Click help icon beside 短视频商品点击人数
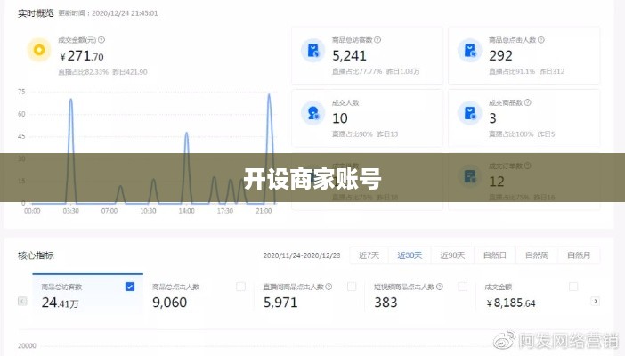Screen dimensions: 625x356 440,287
